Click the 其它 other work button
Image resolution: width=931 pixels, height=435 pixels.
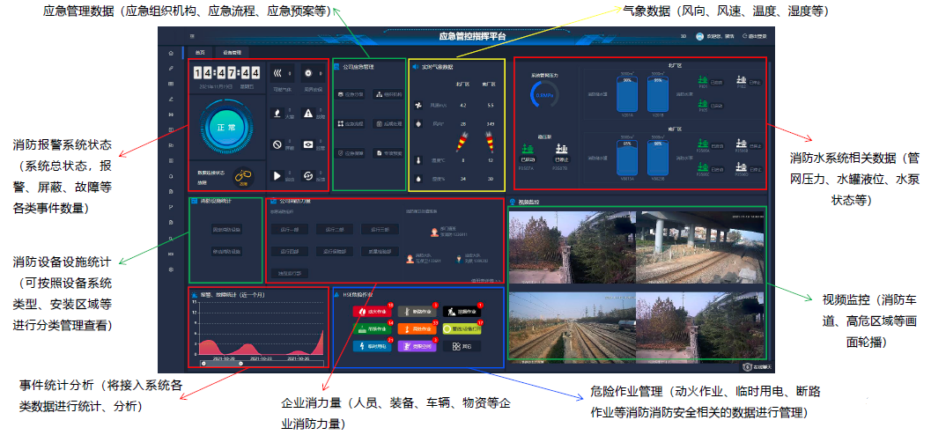(x=462, y=347)
